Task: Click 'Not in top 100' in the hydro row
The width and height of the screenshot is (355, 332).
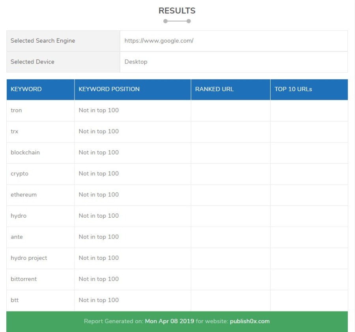Action: (99, 216)
